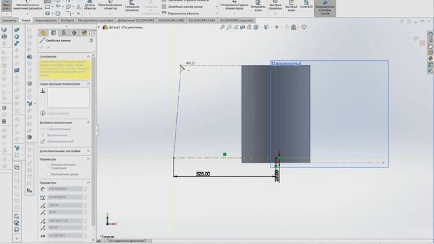The width and height of the screenshot is (434, 244).
Task: Click Linear Sketch Pattern tool
Action: click(x=182, y=7)
